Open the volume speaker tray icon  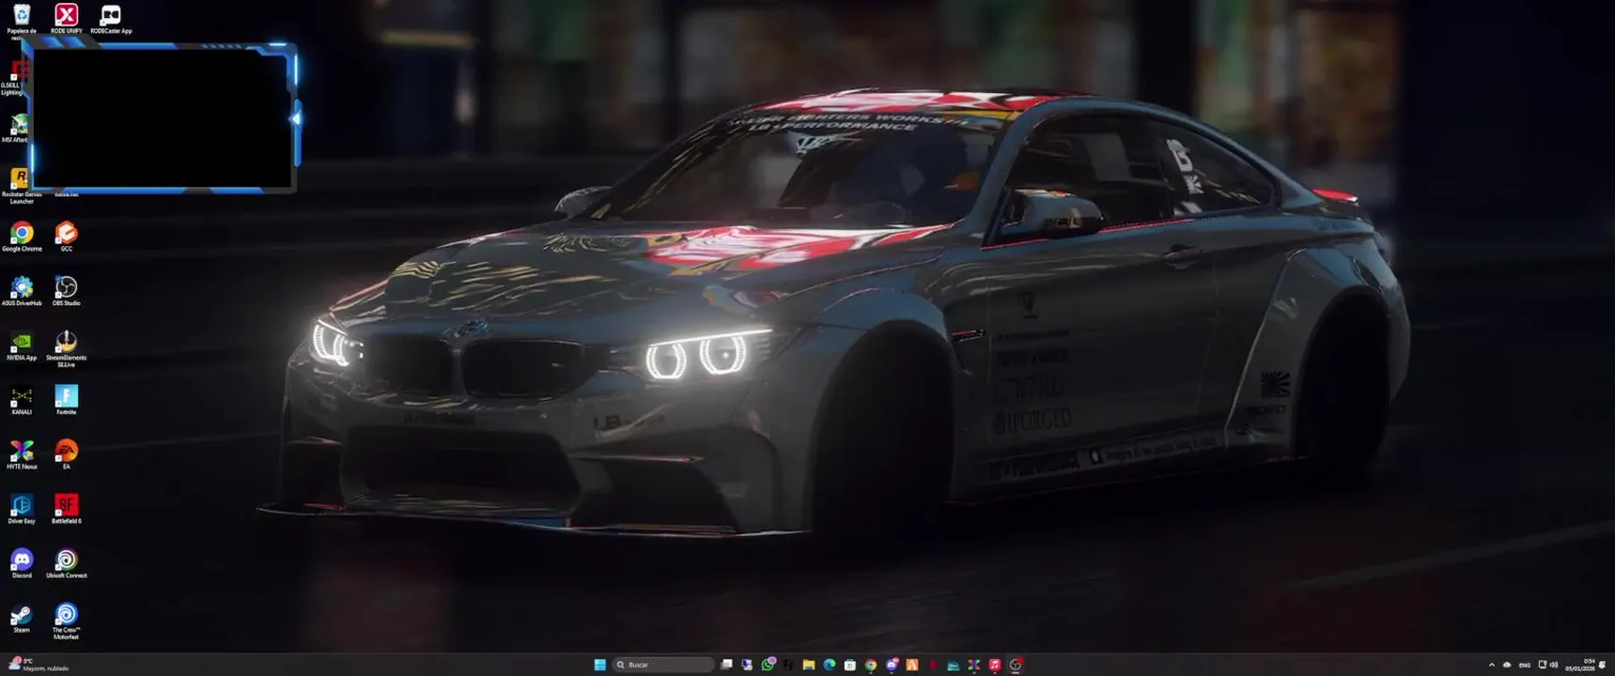click(1554, 665)
